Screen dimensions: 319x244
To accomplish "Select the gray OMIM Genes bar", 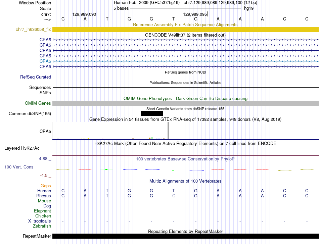I will 186,103.
